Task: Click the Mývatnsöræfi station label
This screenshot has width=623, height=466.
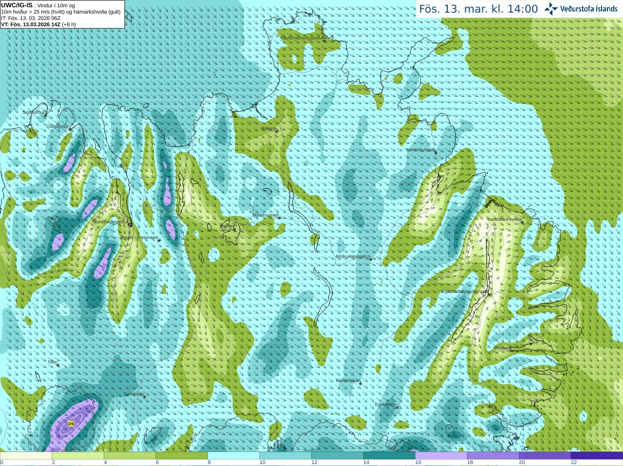Action: point(265,215)
